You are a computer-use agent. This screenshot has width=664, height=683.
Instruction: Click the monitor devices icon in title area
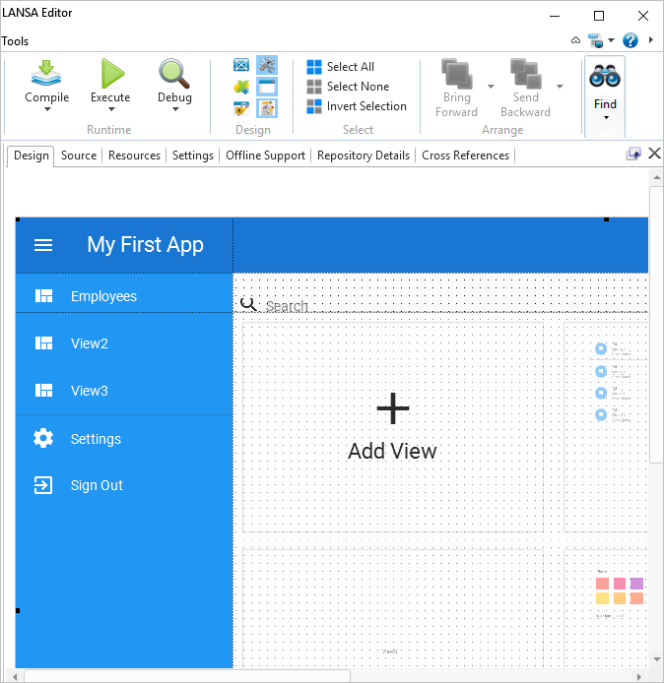point(596,40)
